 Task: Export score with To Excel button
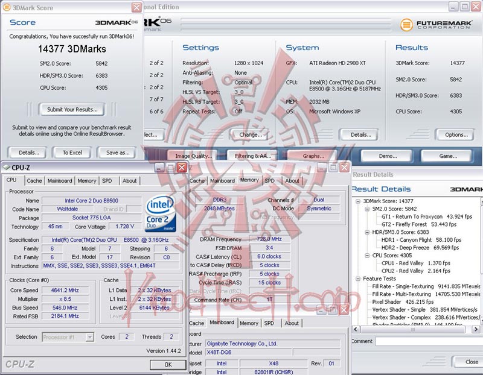pyautogui.click(x=72, y=153)
